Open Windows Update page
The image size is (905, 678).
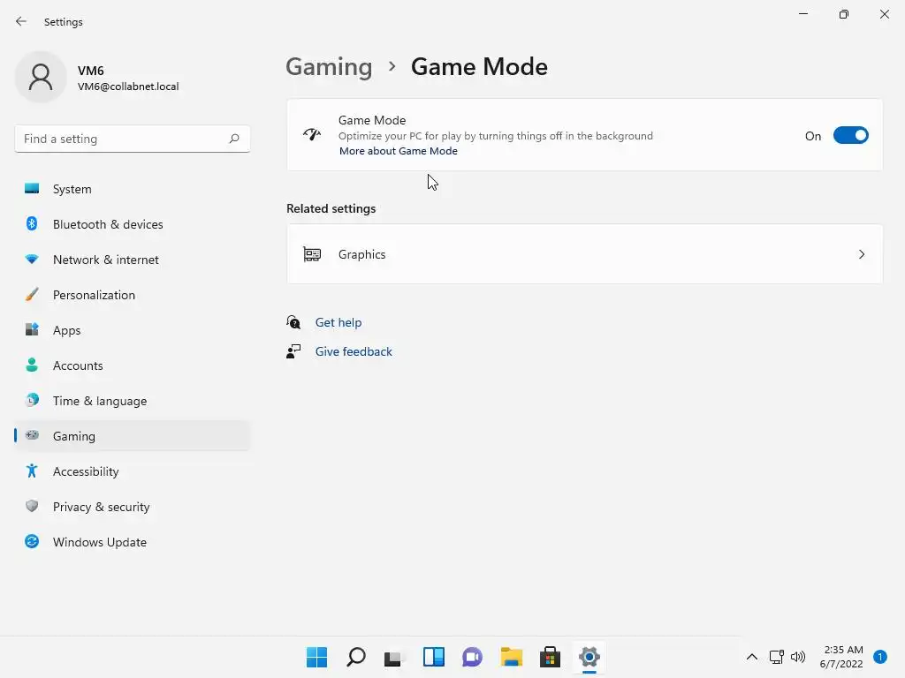tap(133, 541)
